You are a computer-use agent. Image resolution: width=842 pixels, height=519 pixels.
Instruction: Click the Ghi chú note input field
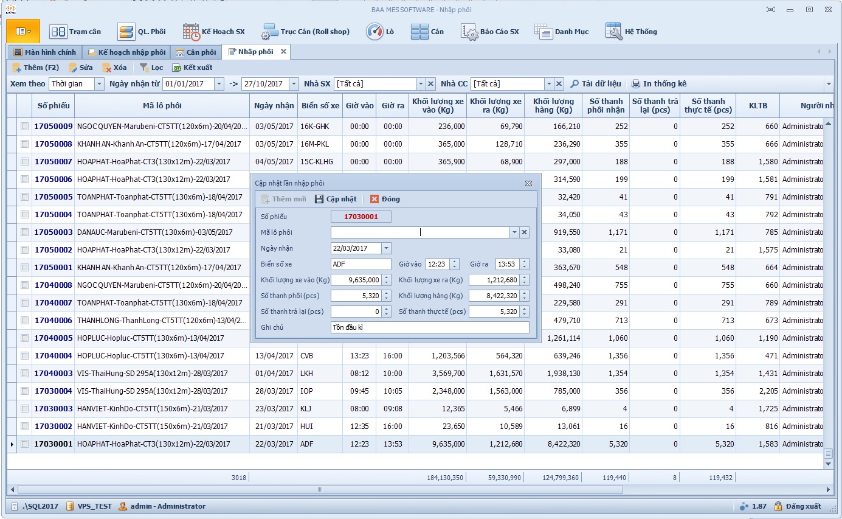(x=429, y=327)
